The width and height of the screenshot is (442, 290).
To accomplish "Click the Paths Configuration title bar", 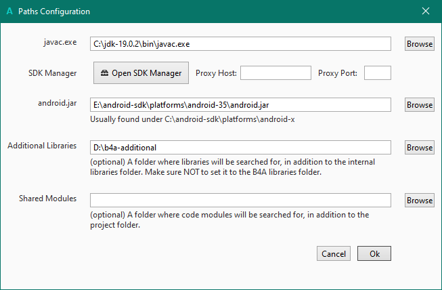I will click(x=203, y=12).
